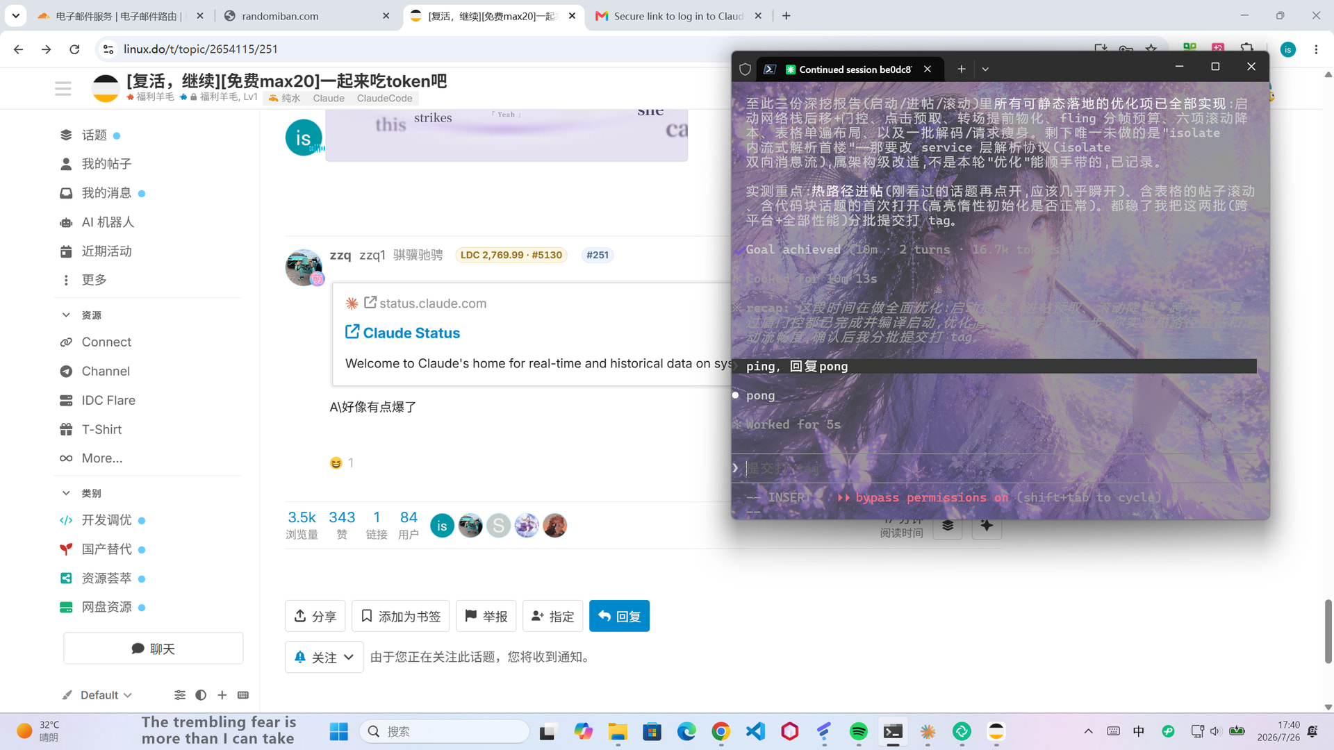Click the 分享 button

click(315, 616)
